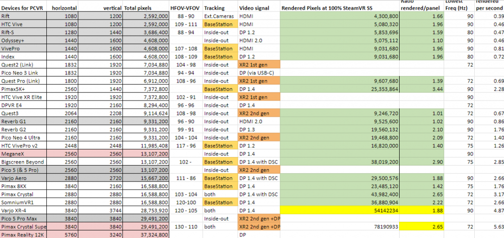Image resolution: width=504 pixels, height=238 pixels.
Task: Select the 'Pico 5 (& 5 Pro)' cell
Action: [x=23, y=170]
